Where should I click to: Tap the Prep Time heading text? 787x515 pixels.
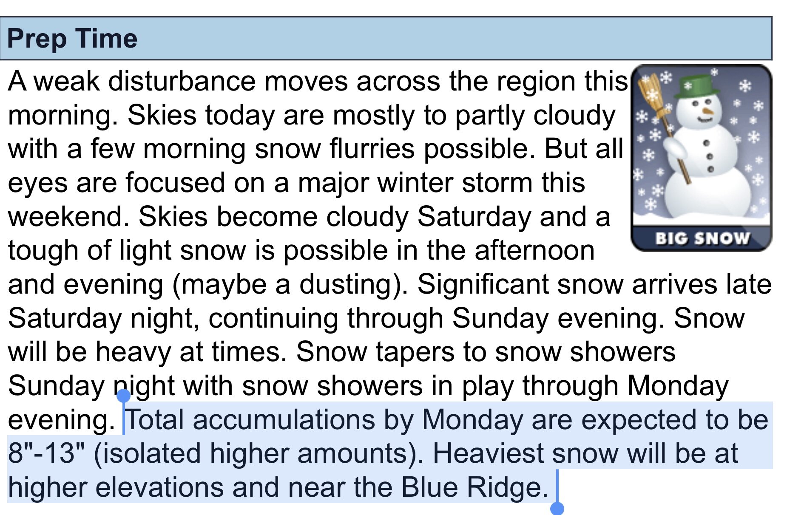point(72,39)
